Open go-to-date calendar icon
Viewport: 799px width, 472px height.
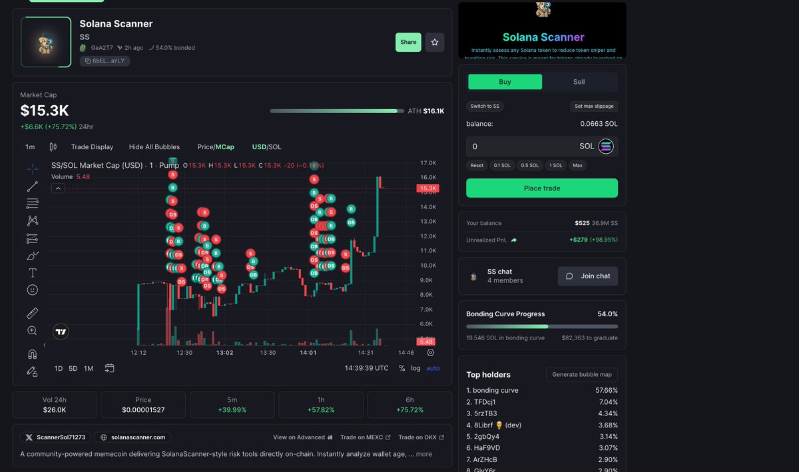click(109, 368)
